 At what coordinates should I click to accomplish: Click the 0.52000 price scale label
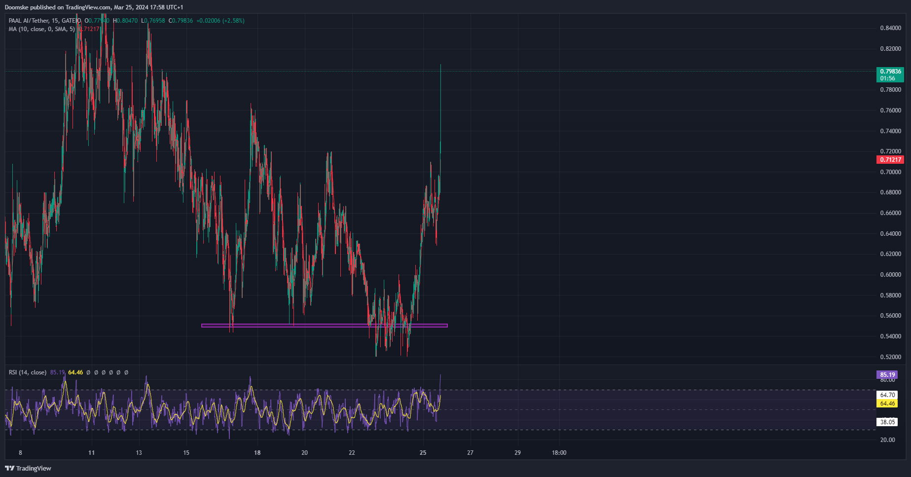[x=890, y=357]
